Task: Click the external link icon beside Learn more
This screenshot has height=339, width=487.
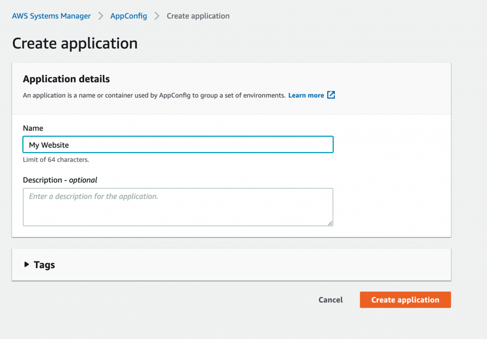Action: (331, 95)
